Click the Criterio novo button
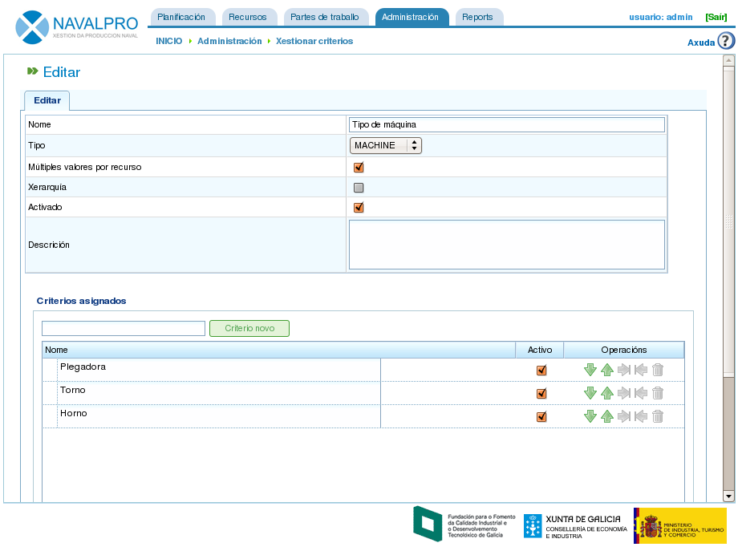This screenshot has width=738, height=547. point(249,328)
